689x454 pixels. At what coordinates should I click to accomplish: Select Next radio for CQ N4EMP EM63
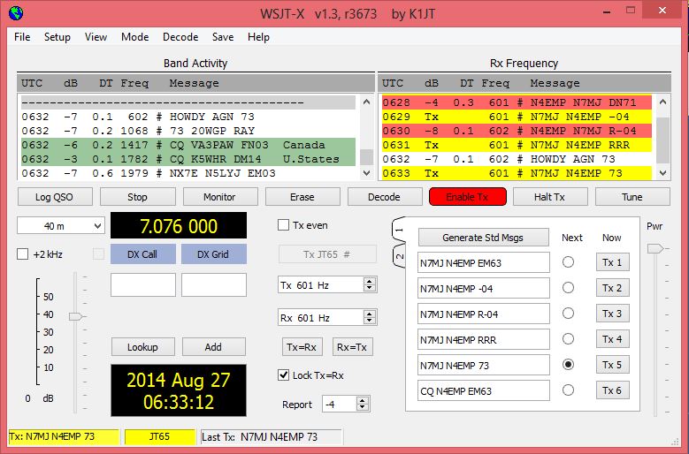(568, 390)
